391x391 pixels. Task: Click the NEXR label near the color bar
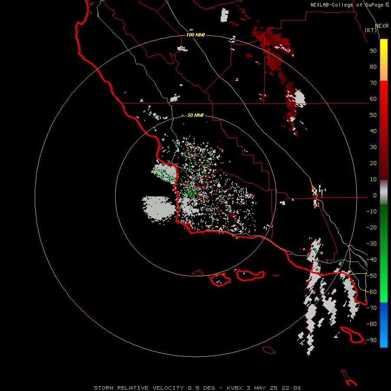pyautogui.click(x=382, y=26)
